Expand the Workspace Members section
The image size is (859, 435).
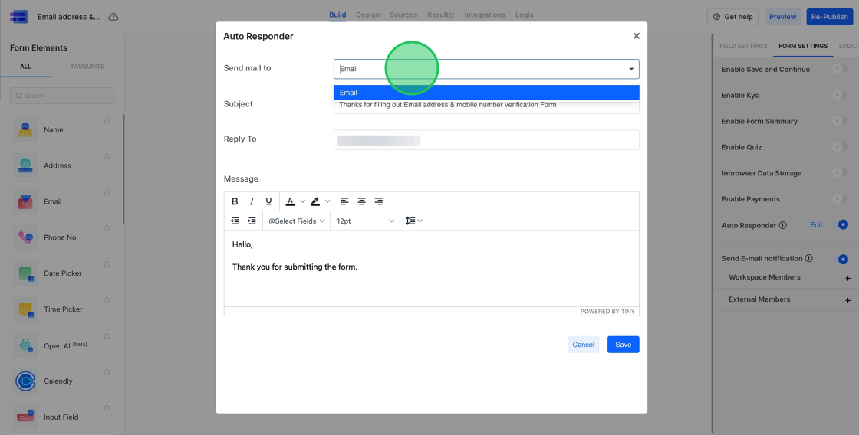(847, 278)
